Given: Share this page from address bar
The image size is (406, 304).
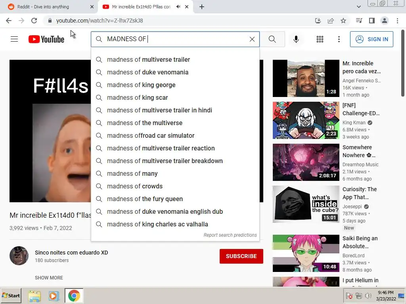Looking at the screenshot, I should [x=331, y=21].
